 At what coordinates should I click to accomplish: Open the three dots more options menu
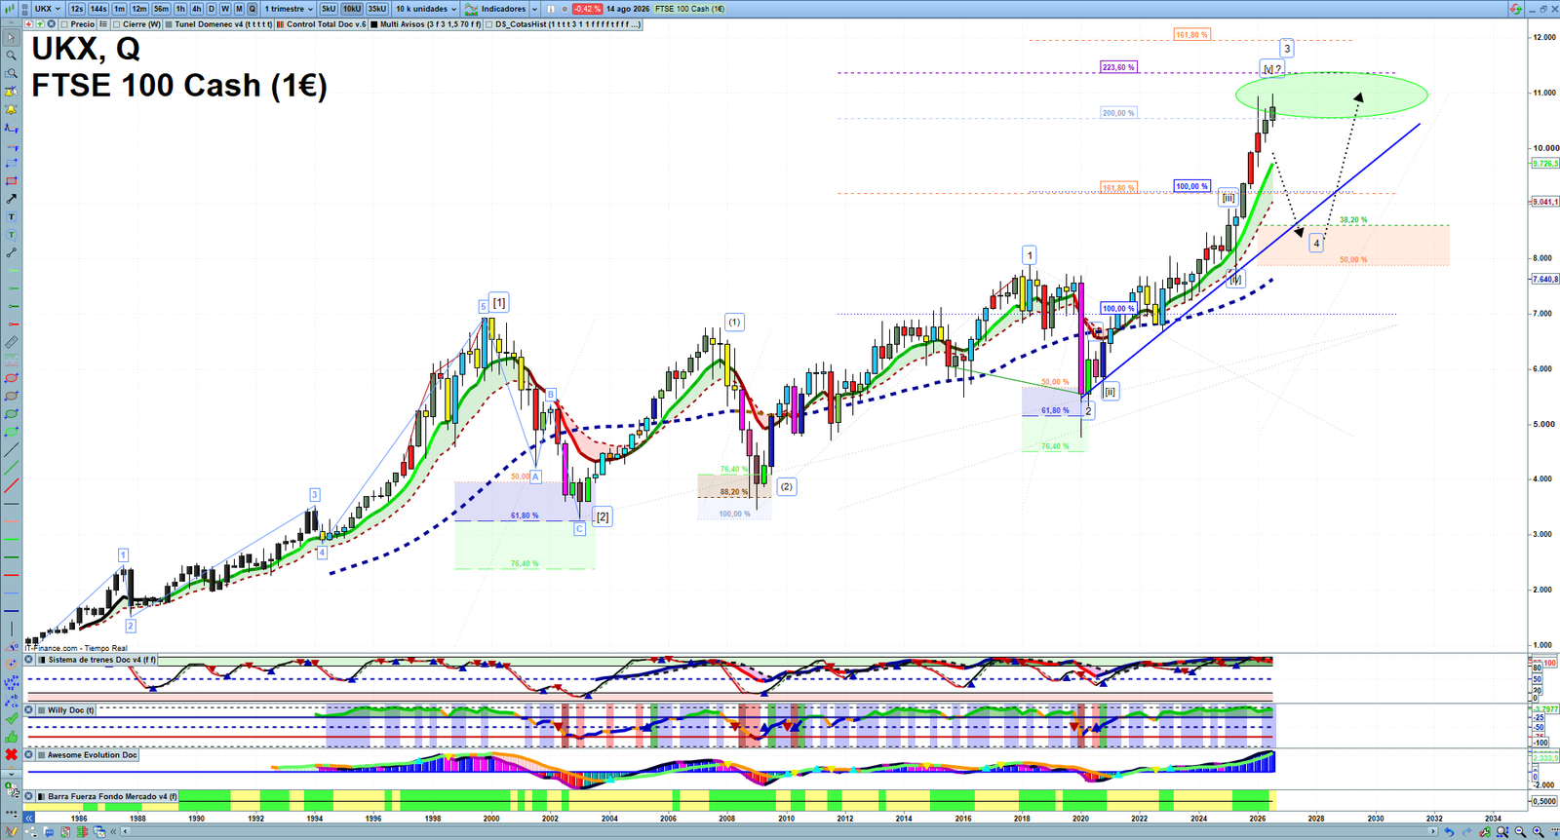[x=12, y=814]
